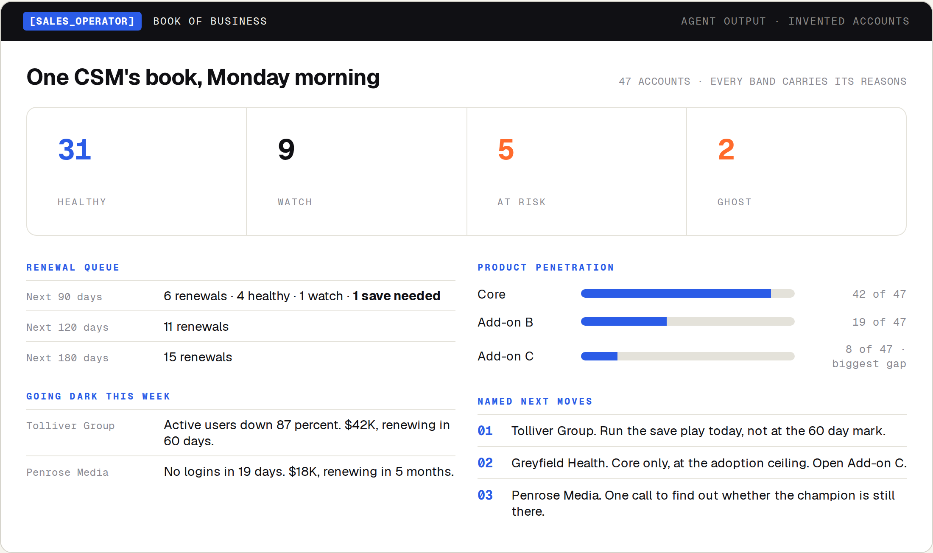Select Tolliver Group account name in Going Dark
This screenshot has height=553, width=933.
[70, 426]
